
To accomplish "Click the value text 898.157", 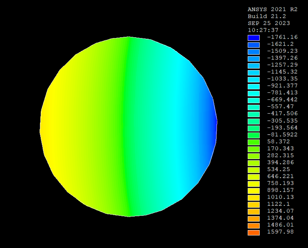I will coord(281,190).
